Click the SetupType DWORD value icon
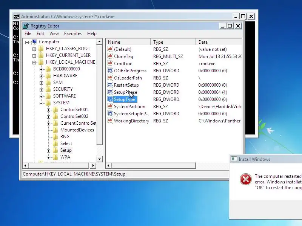Image resolution: width=302 pixels, height=226 pixels. click(110, 99)
